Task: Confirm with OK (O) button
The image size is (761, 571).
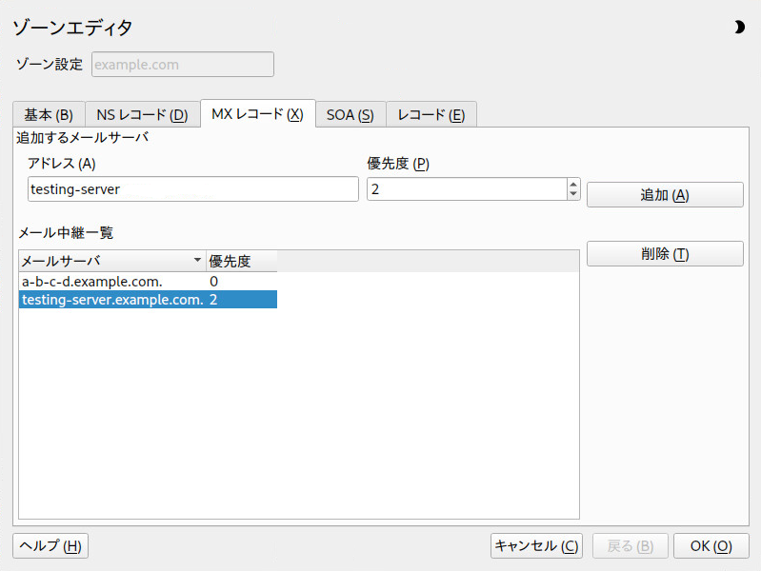Action: pyautogui.click(x=711, y=545)
